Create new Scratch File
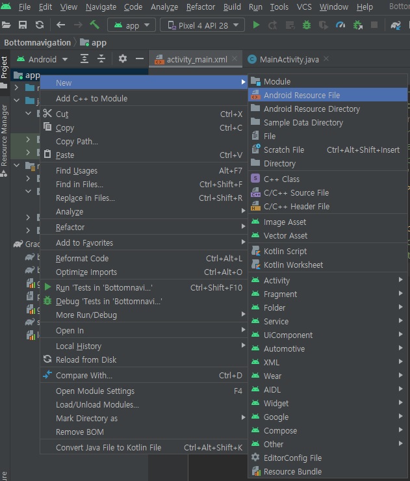 point(327,149)
